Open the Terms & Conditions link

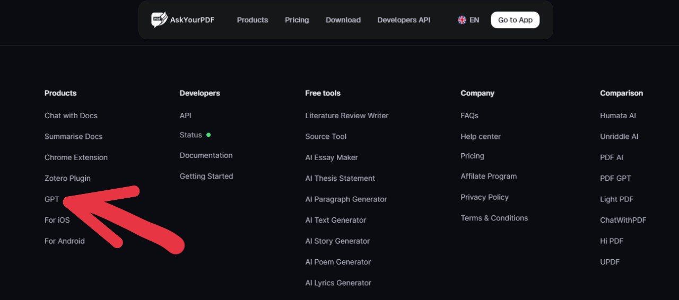494,218
